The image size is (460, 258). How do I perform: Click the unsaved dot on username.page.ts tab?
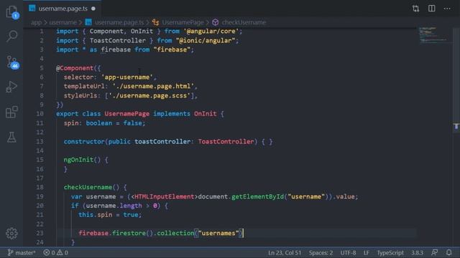point(93,9)
